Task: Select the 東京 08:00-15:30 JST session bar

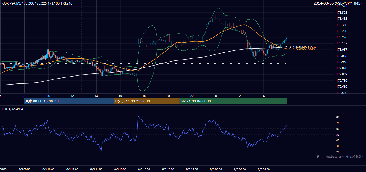Action: coord(69,101)
